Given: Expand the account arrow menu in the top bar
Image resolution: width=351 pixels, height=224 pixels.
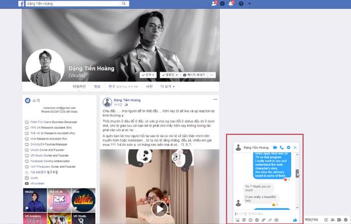Looking at the screenshot, I should click(x=249, y=3).
